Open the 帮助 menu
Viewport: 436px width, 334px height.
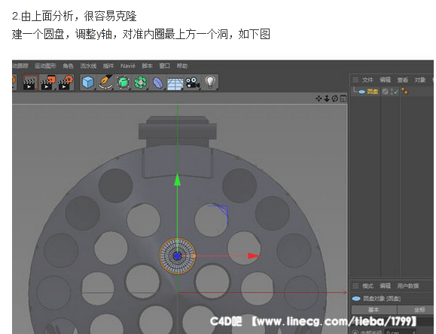(x=181, y=66)
